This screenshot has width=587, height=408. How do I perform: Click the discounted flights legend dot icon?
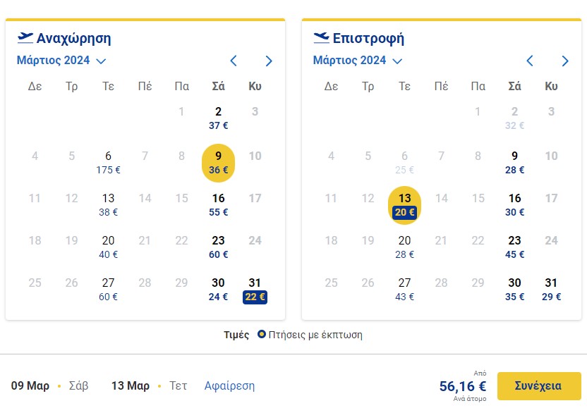point(261,334)
